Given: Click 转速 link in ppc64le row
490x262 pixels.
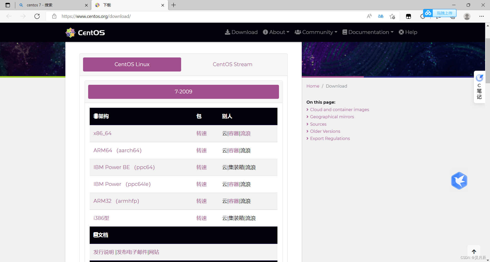Looking at the screenshot, I should pyautogui.click(x=202, y=184).
